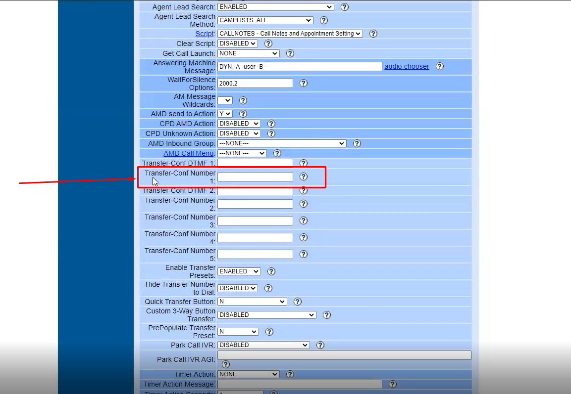Open help for Quick Transfer Button

point(298,302)
